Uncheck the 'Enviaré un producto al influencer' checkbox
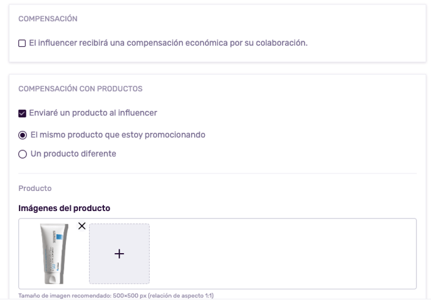Image resolution: width=431 pixels, height=300 pixels. pyautogui.click(x=23, y=113)
